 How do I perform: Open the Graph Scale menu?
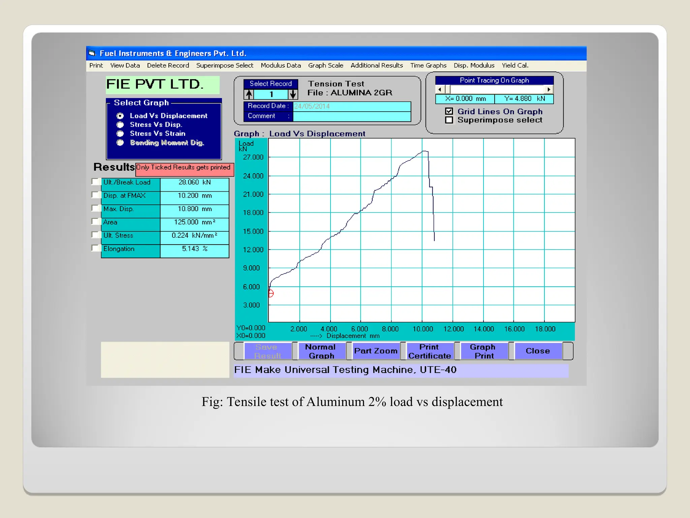(325, 65)
